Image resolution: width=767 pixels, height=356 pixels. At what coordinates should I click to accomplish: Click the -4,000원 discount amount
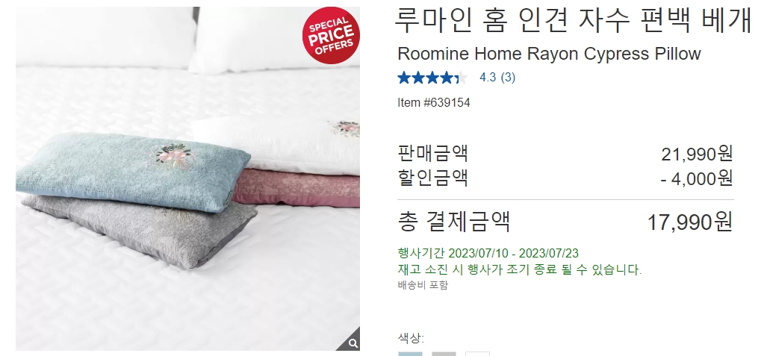pos(697,178)
